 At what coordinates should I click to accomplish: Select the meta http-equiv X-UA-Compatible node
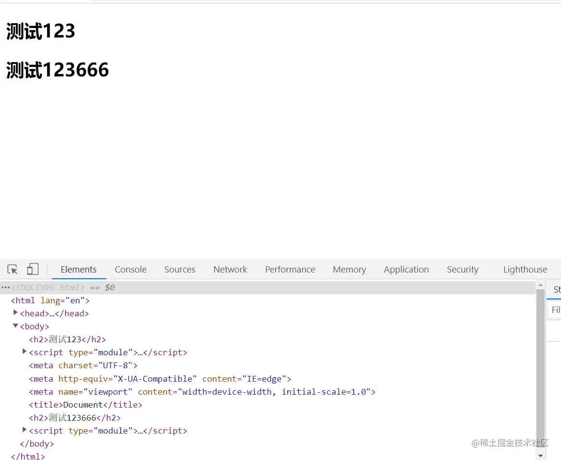tap(160, 379)
